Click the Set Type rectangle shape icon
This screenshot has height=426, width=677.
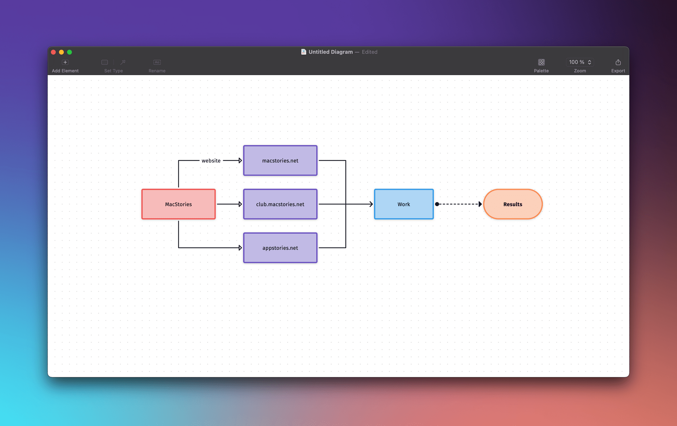pos(104,62)
